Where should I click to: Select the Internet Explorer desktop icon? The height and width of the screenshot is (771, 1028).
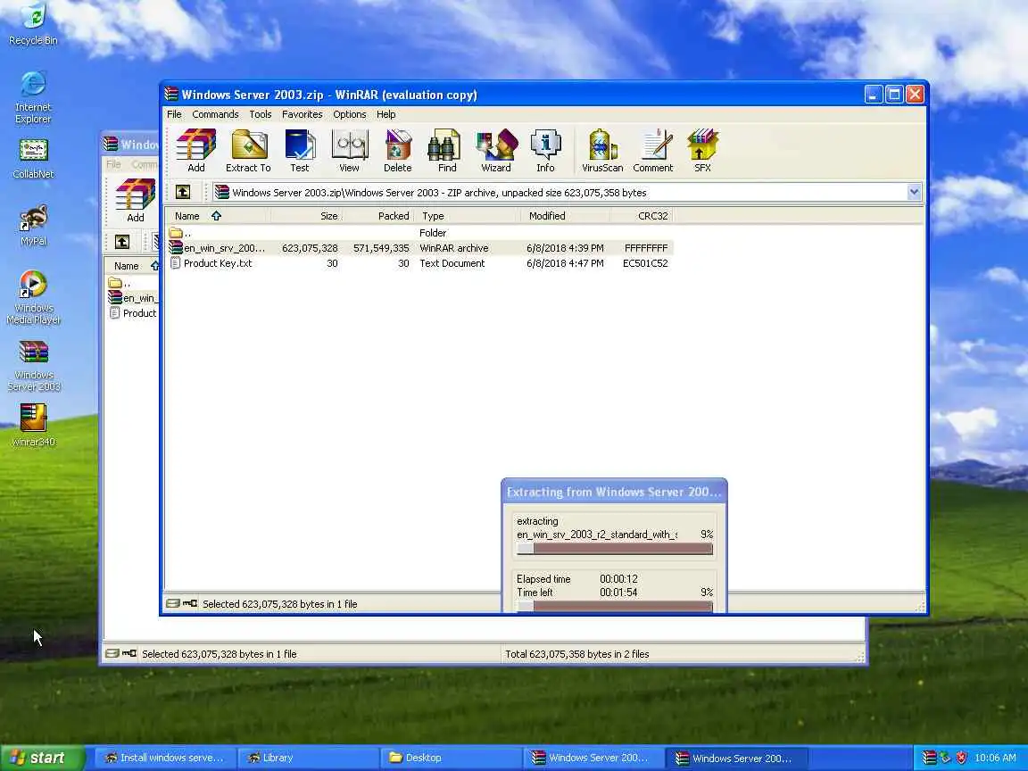coord(33,97)
